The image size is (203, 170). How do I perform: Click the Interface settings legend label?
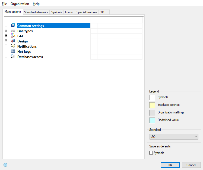pos(169,105)
